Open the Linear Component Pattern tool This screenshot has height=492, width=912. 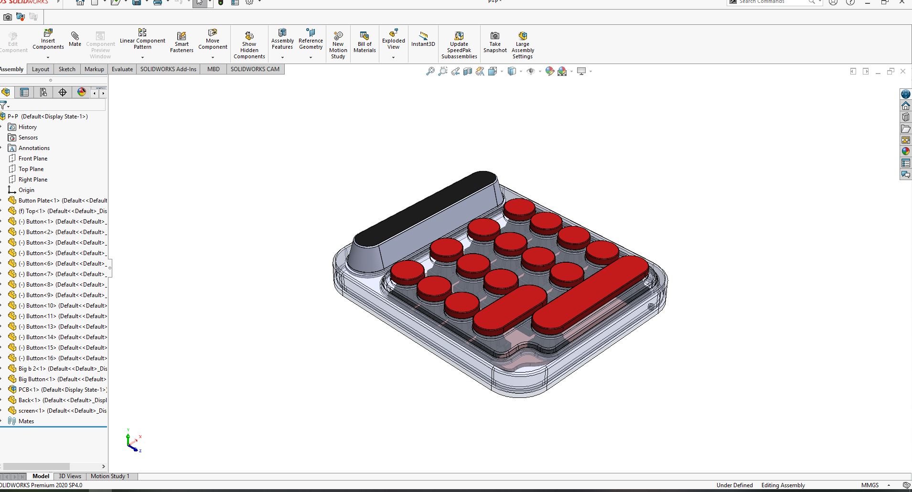pyautogui.click(x=142, y=39)
